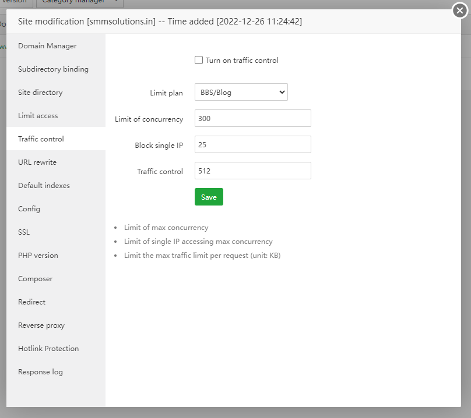Click the Block single IP field
This screenshot has height=418, width=471.
tap(252, 144)
